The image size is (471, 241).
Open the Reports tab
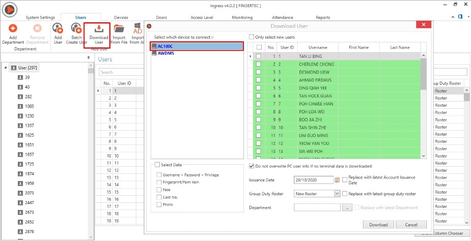323,17
